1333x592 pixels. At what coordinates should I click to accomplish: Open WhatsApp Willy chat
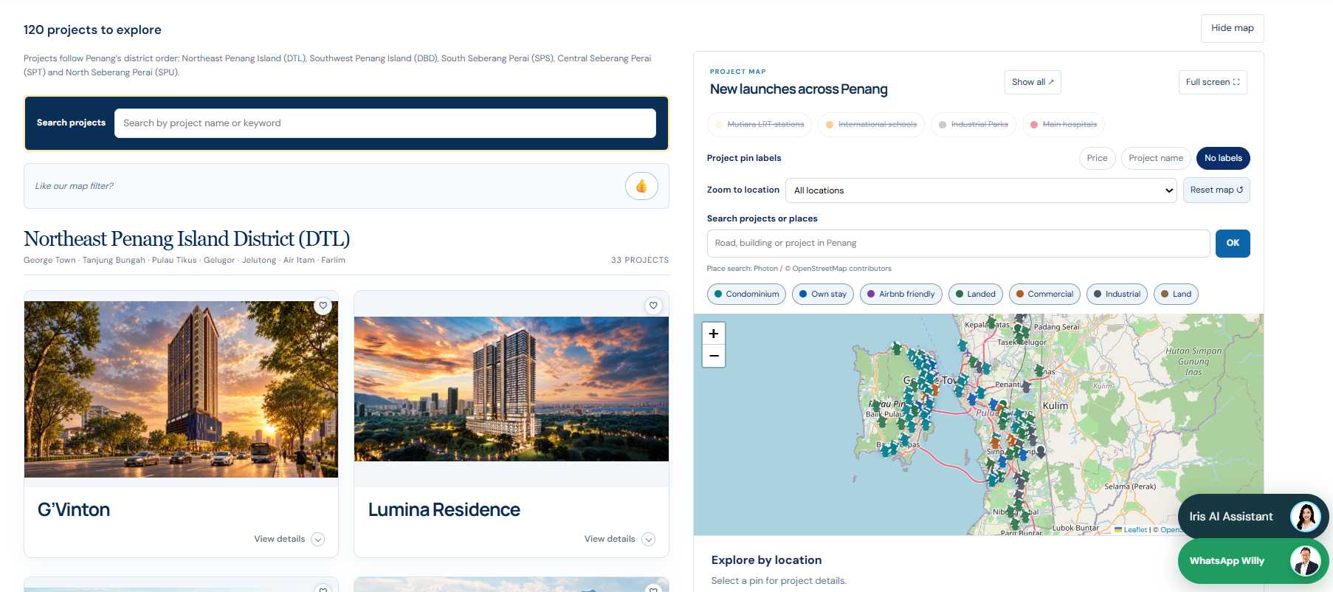pos(1253,561)
